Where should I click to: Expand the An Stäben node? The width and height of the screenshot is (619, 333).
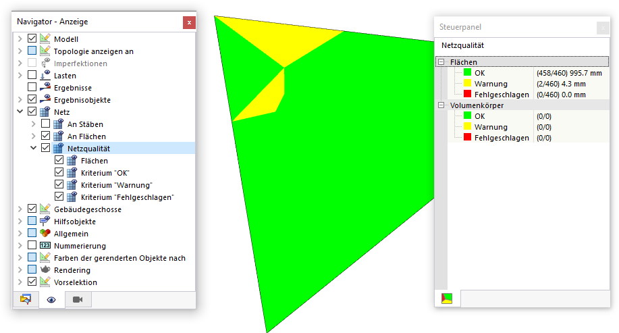[33, 124]
